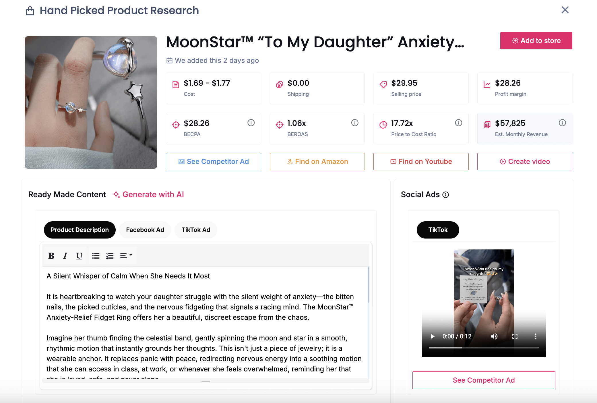Click the Add to store button
This screenshot has width=597, height=403.
click(x=536, y=41)
